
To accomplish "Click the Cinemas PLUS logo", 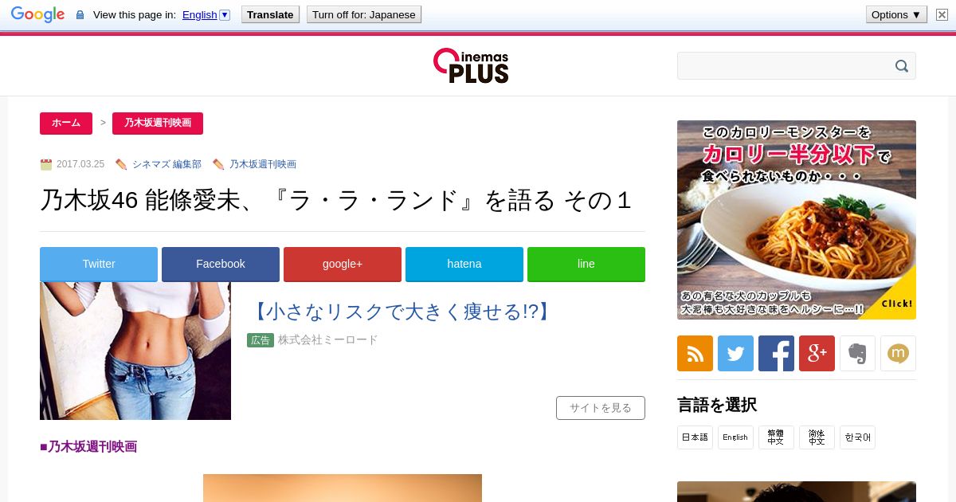I will tap(471, 66).
